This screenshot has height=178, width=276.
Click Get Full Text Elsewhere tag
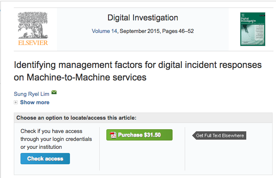(x=219, y=135)
